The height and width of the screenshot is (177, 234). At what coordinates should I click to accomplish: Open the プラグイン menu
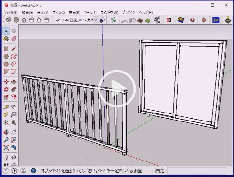pyautogui.click(x=129, y=12)
